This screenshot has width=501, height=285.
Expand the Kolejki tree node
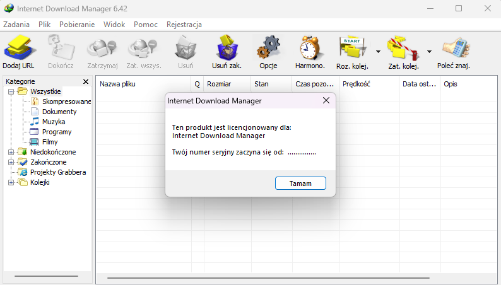(x=11, y=183)
